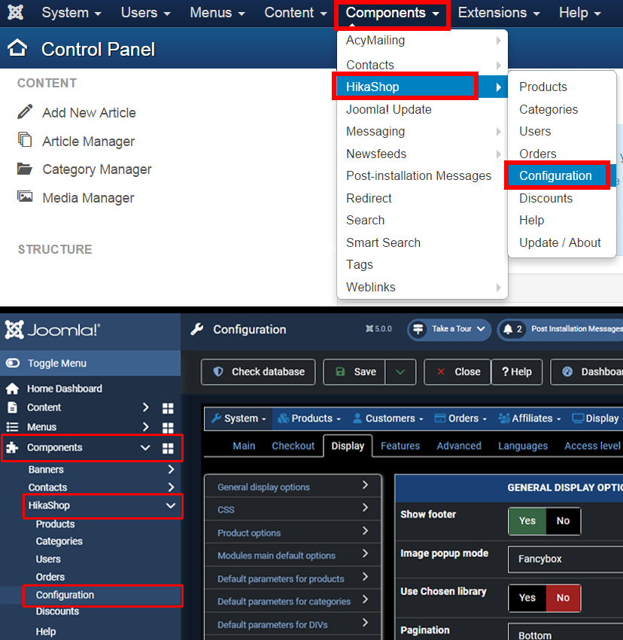Set Show footer to No
The width and height of the screenshot is (623, 640).
click(563, 521)
